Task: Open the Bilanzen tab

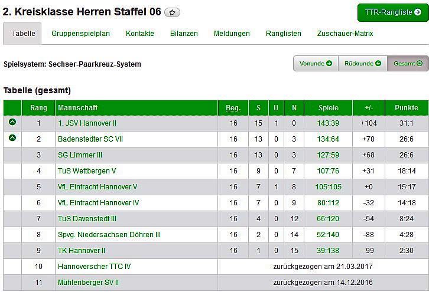Action: (184, 34)
